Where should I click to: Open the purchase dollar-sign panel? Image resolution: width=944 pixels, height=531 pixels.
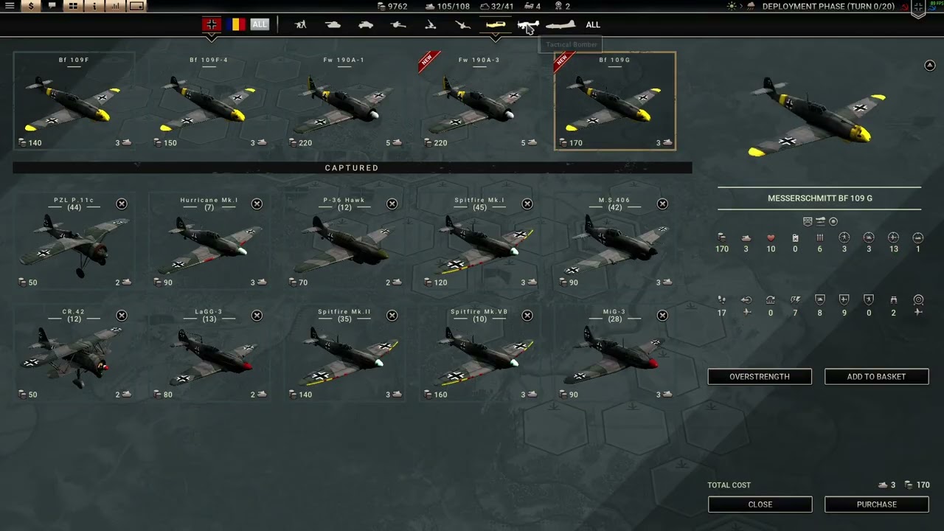click(x=31, y=6)
